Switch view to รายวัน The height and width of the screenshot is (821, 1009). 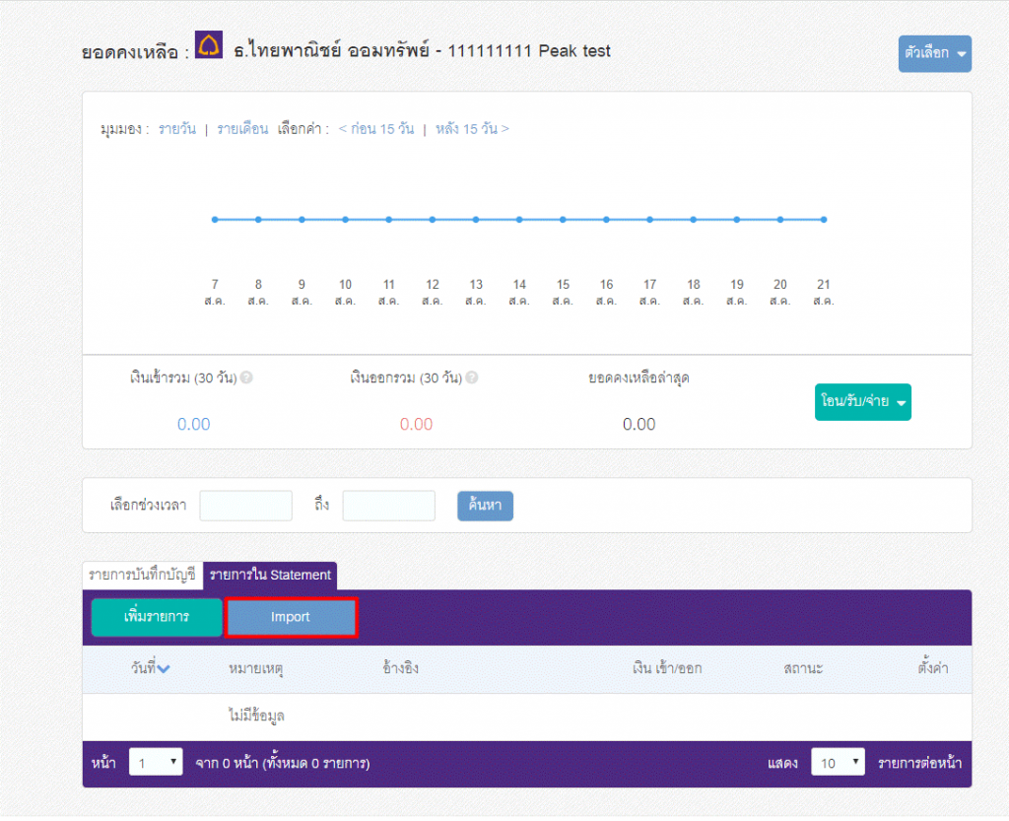tap(177, 129)
